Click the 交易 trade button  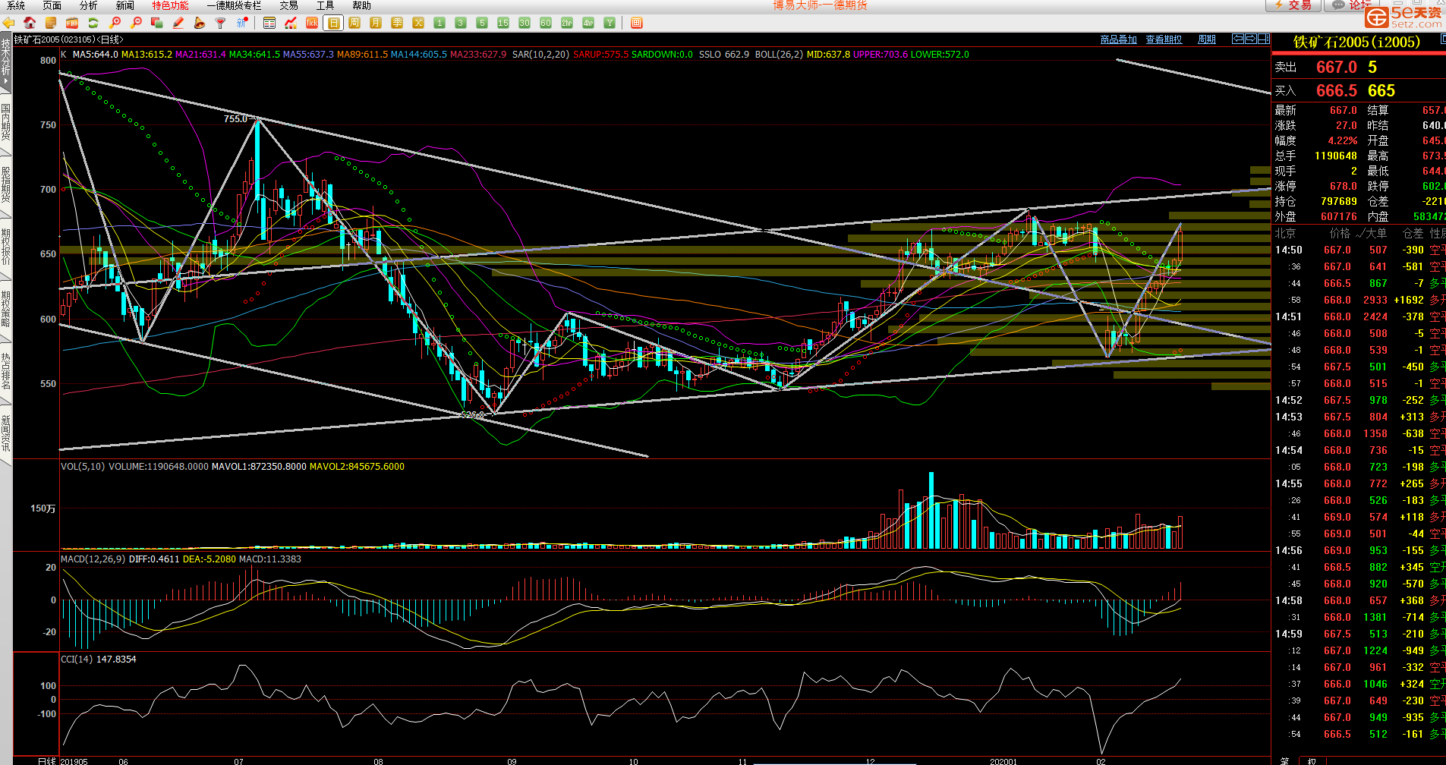coord(1293,5)
